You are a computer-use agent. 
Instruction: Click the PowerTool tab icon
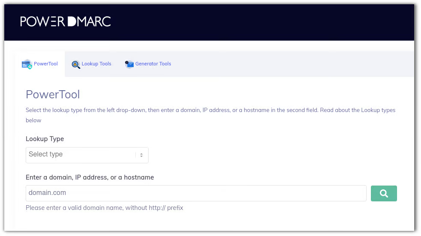coord(27,64)
